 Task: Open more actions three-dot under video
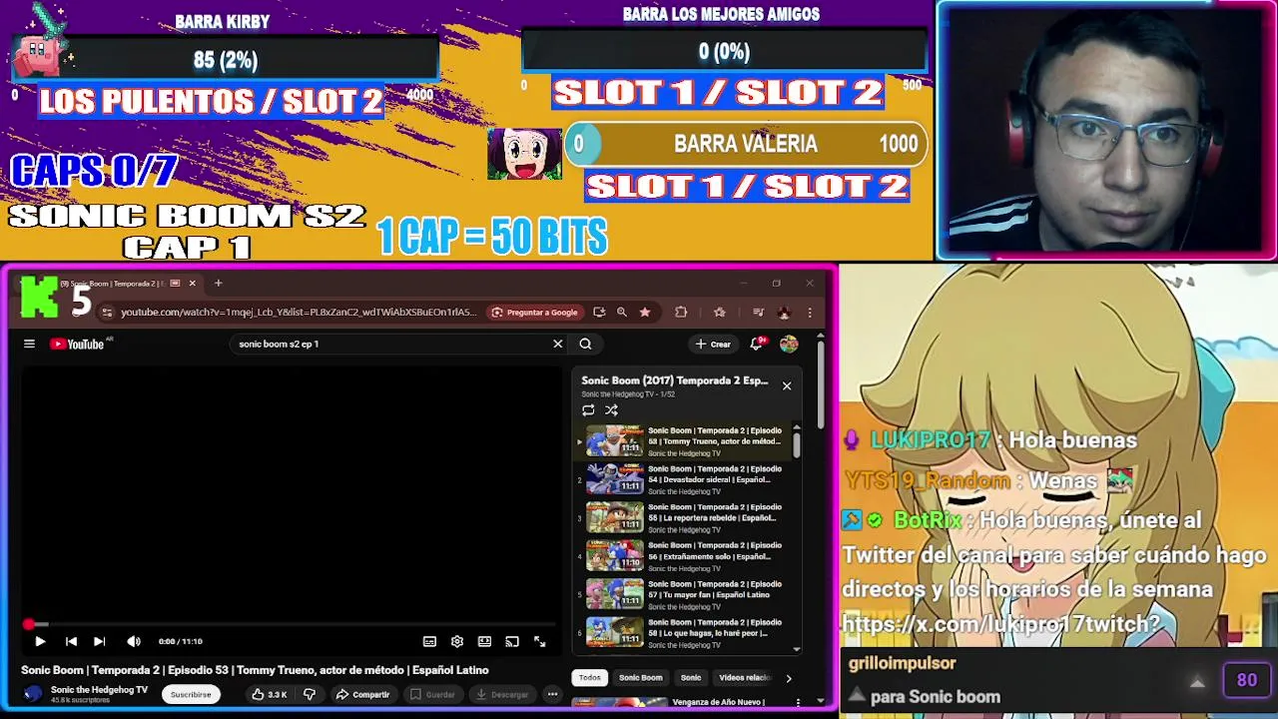(x=552, y=694)
